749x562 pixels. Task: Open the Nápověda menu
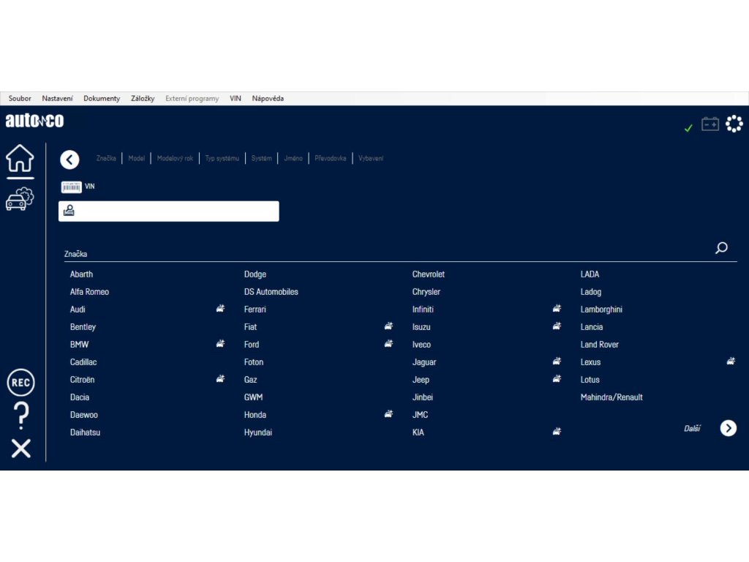point(268,99)
